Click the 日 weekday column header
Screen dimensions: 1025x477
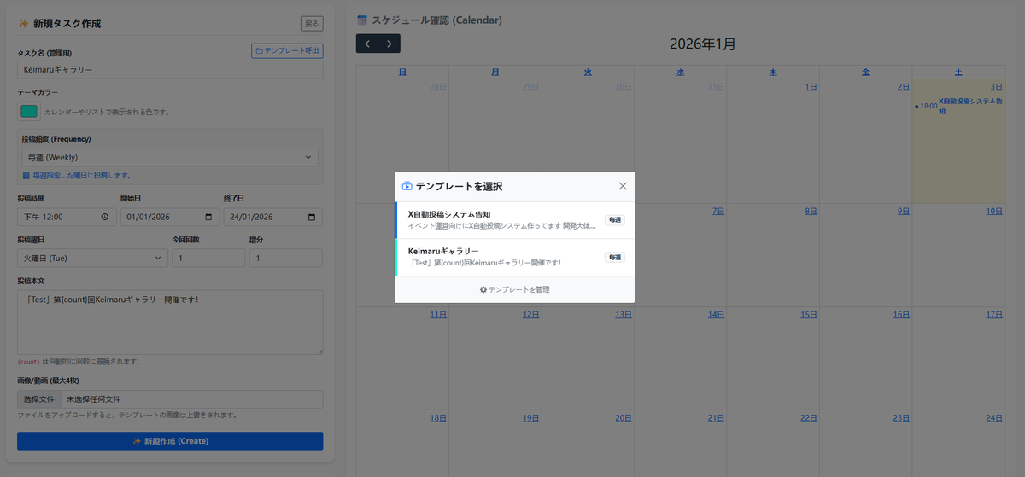pos(402,73)
